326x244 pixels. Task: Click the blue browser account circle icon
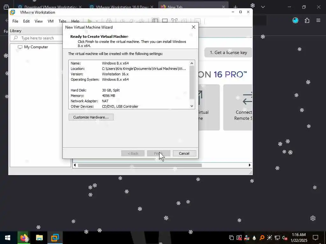coord(295,20)
